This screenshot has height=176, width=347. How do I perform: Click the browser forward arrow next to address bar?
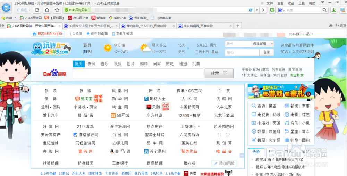[x=263, y=10]
